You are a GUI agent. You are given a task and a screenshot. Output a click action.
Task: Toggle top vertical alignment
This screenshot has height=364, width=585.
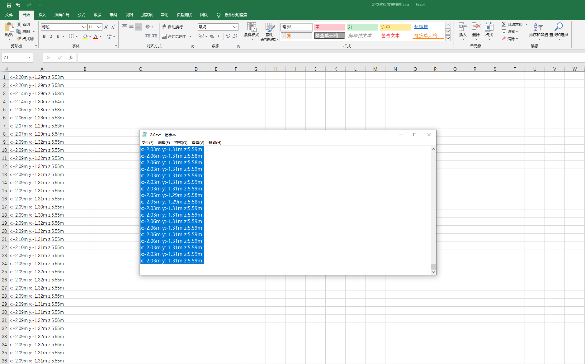click(125, 27)
